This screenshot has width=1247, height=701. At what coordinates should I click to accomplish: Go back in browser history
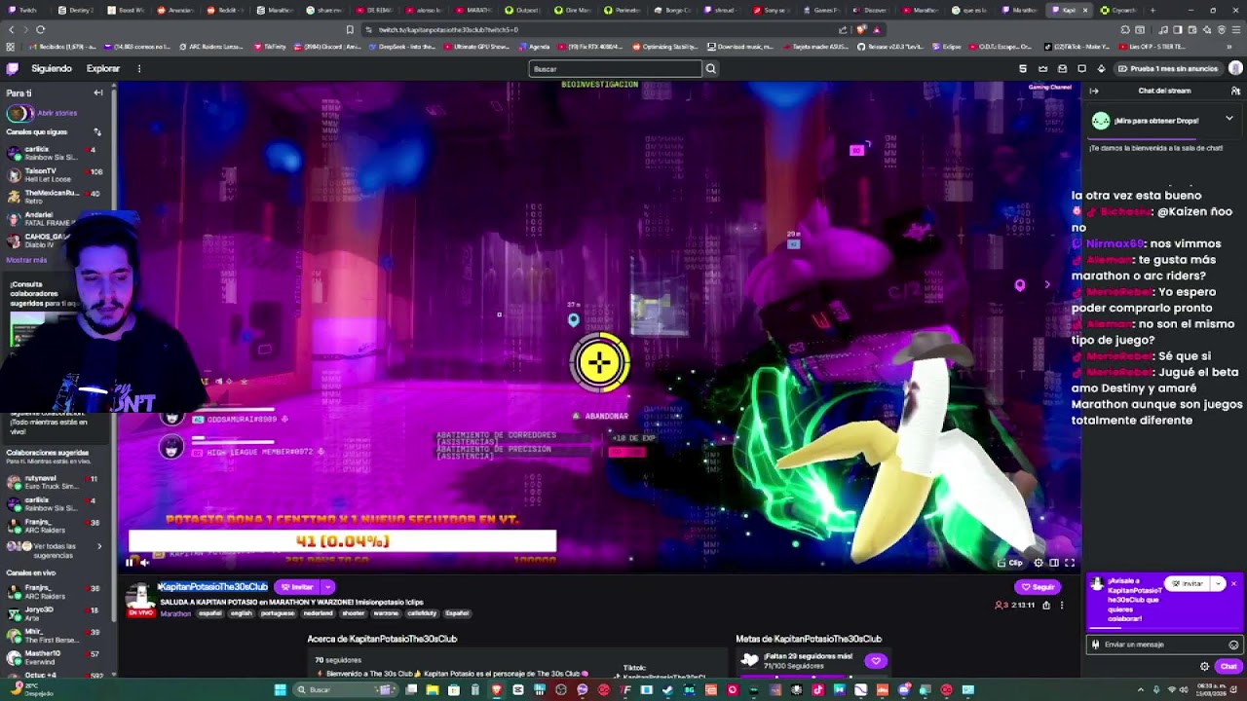click(x=11, y=29)
